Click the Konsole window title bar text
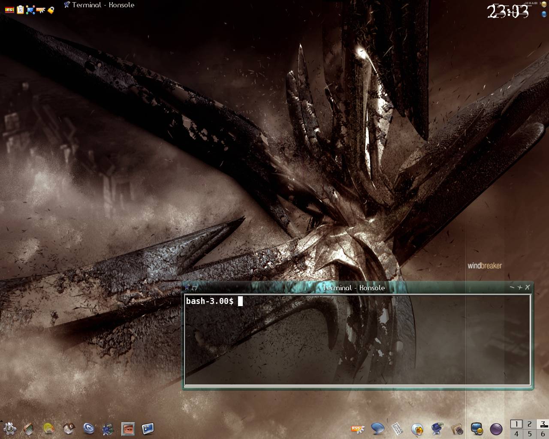The image size is (549, 439). [x=353, y=288]
